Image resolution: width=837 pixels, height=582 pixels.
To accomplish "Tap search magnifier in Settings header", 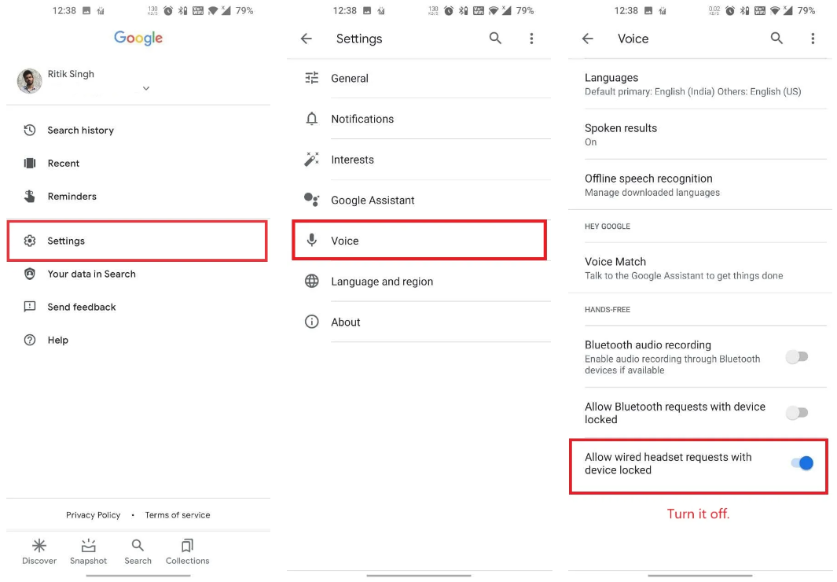I will [x=495, y=39].
